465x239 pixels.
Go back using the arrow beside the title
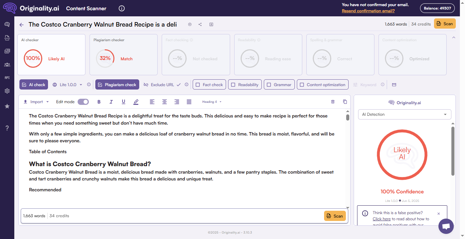21,25
